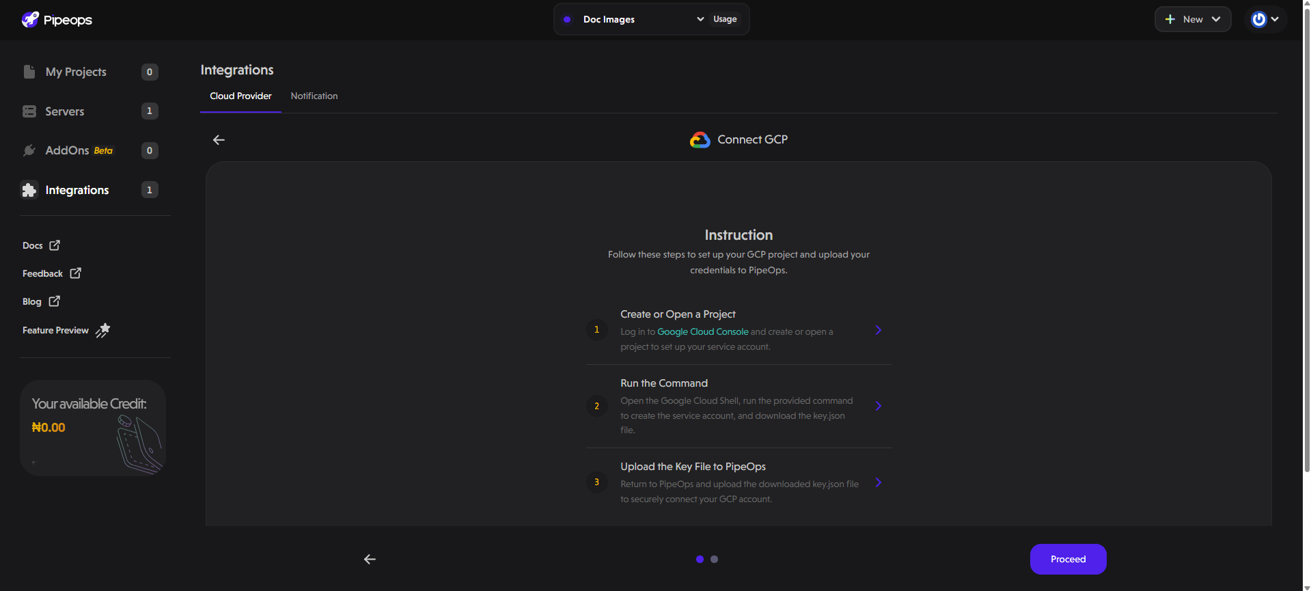Click the Integrations count badge

[x=150, y=190]
